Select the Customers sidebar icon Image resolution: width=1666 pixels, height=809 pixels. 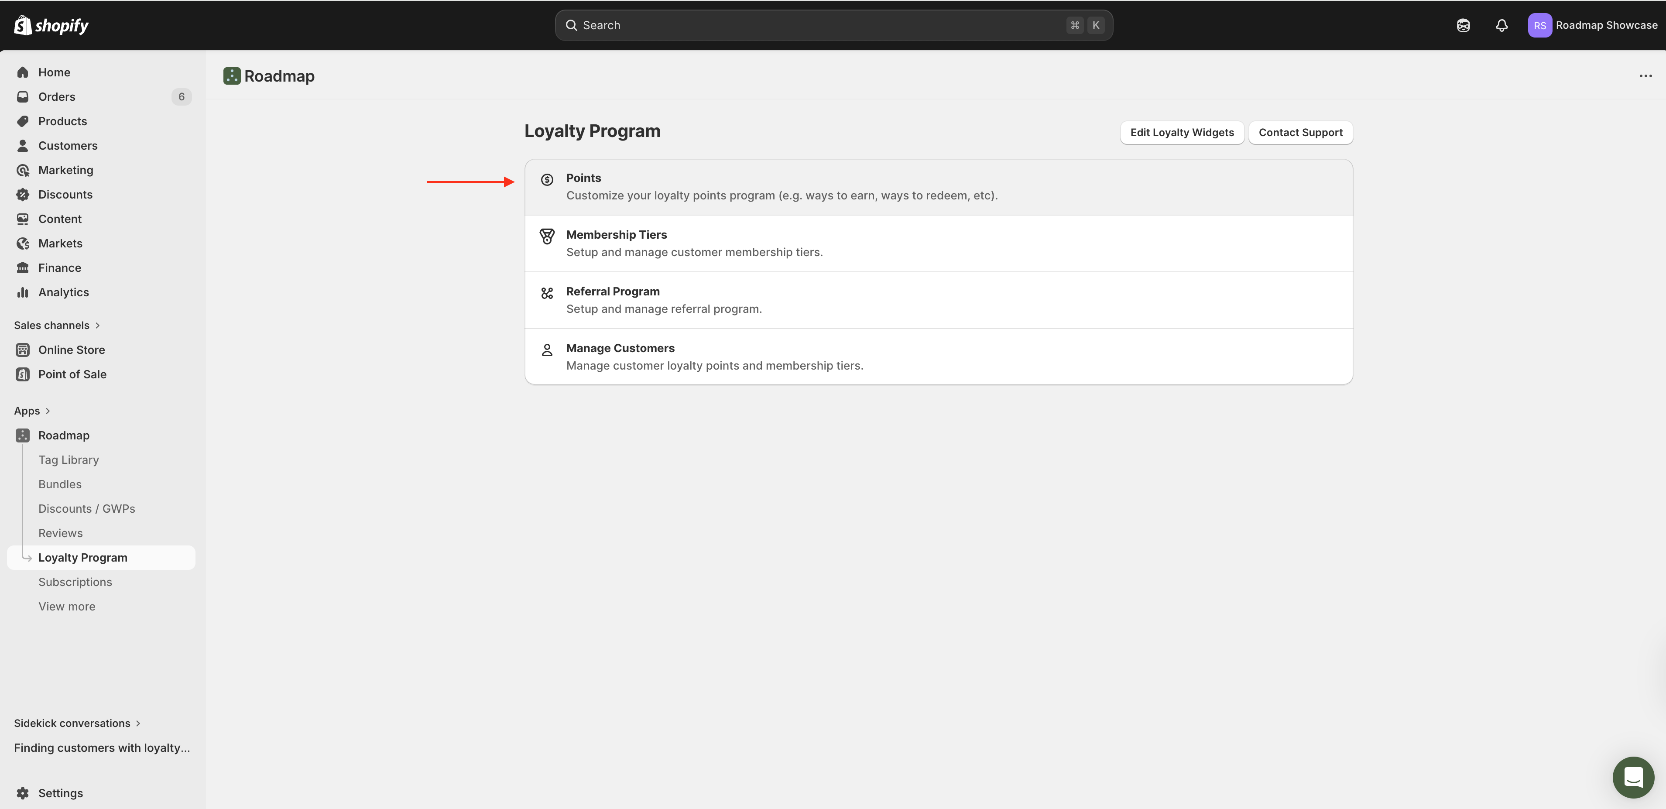coord(23,145)
